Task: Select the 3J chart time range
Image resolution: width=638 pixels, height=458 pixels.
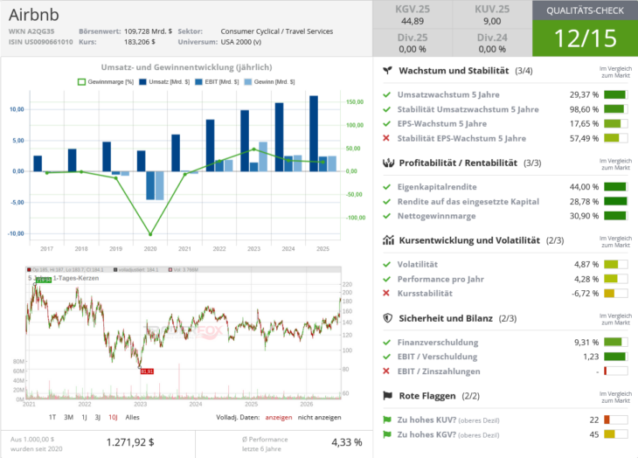Action: [x=98, y=417]
